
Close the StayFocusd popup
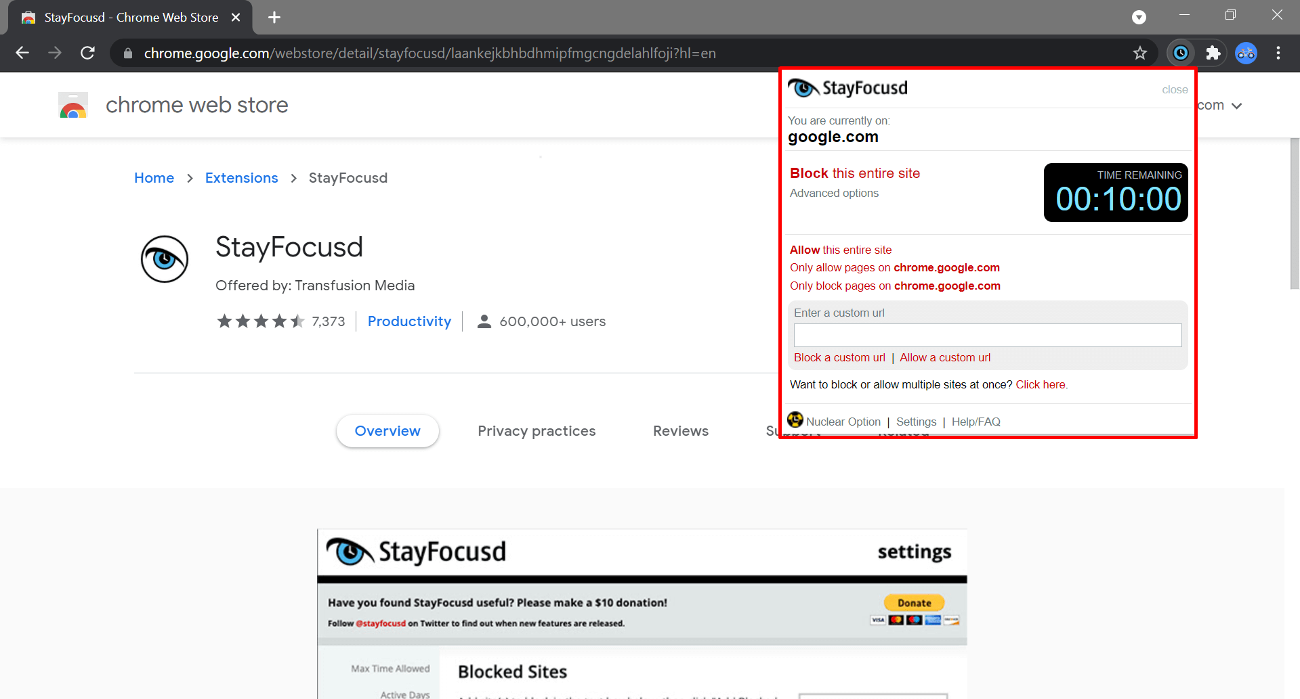pyautogui.click(x=1175, y=89)
